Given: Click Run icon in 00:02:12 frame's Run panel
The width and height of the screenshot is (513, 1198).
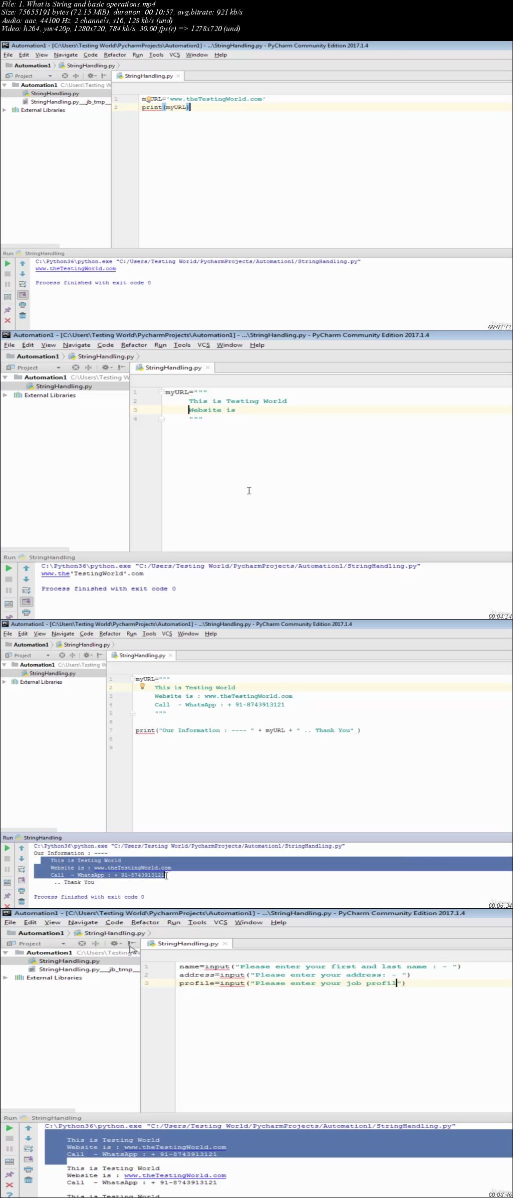Looking at the screenshot, I should pyautogui.click(x=8, y=263).
